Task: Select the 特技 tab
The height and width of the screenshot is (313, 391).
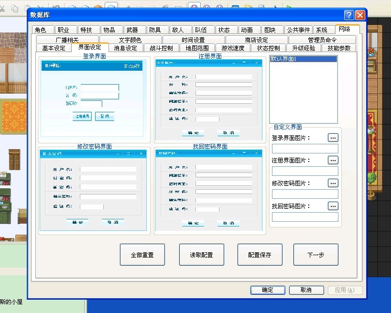Action: [x=89, y=30]
